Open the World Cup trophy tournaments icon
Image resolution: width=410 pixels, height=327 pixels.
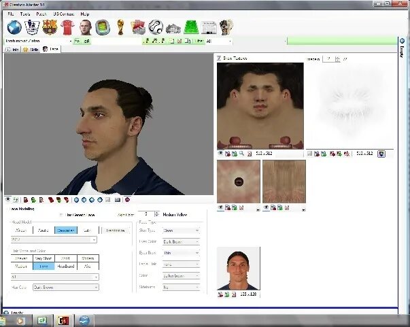[120, 27]
